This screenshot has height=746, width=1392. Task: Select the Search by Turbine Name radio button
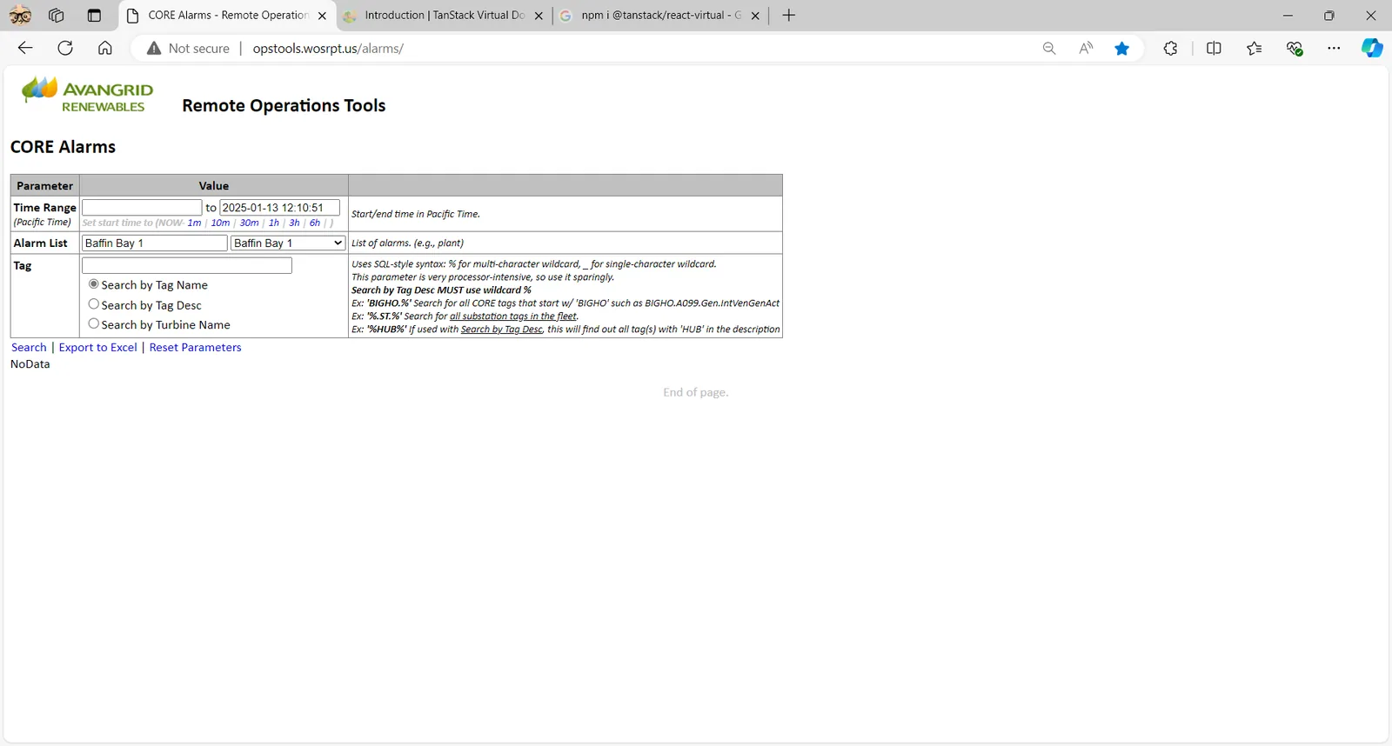(x=94, y=323)
